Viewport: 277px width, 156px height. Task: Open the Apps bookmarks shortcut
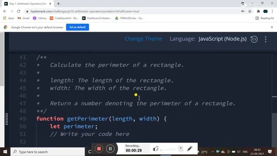point(9,18)
